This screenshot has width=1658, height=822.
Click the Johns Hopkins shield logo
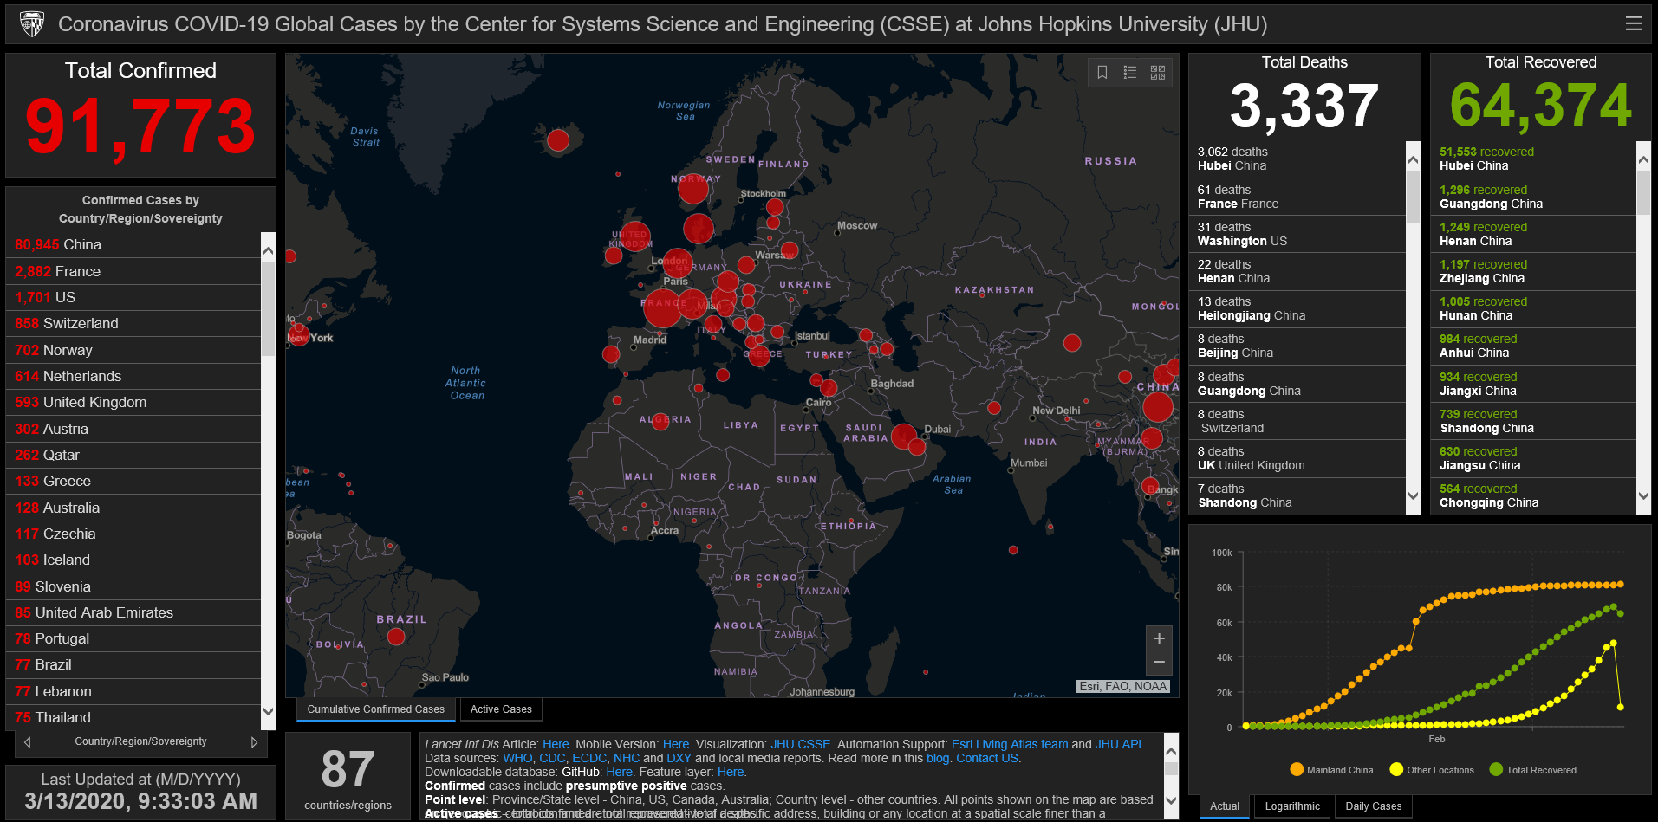pos(31,23)
